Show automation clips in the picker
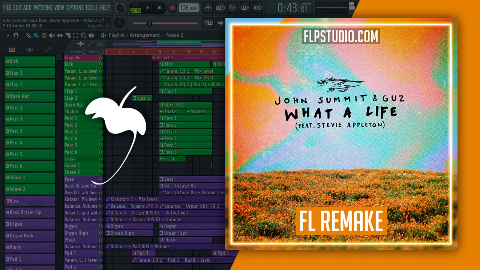Viewport: 480px width, 270px height. click(x=48, y=49)
